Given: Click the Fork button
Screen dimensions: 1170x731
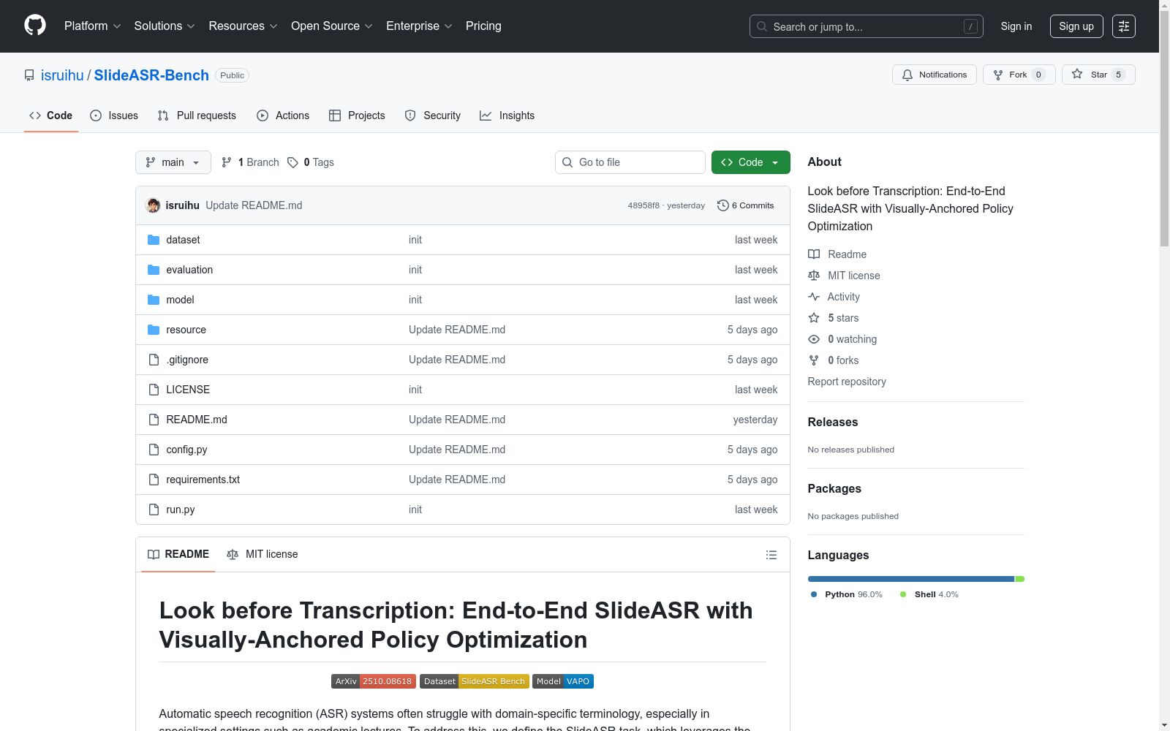Looking at the screenshot, I should click(1019, 75).
